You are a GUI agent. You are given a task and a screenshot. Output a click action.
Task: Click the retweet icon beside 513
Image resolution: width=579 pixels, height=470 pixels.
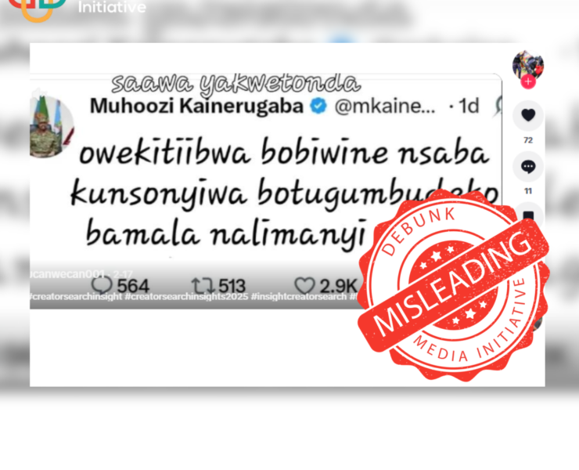203,286
